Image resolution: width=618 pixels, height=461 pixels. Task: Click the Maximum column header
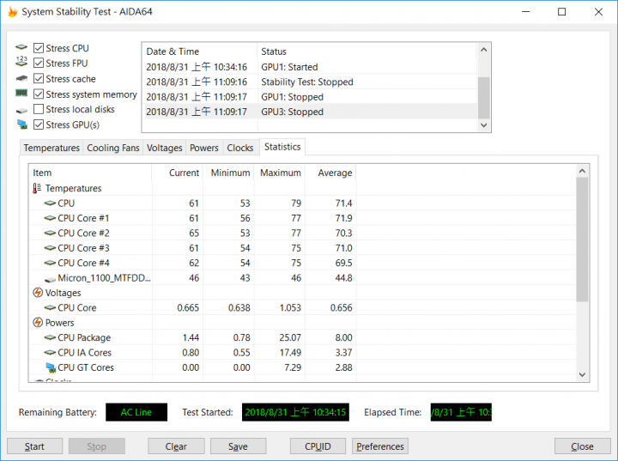click(x=280, y=173)
